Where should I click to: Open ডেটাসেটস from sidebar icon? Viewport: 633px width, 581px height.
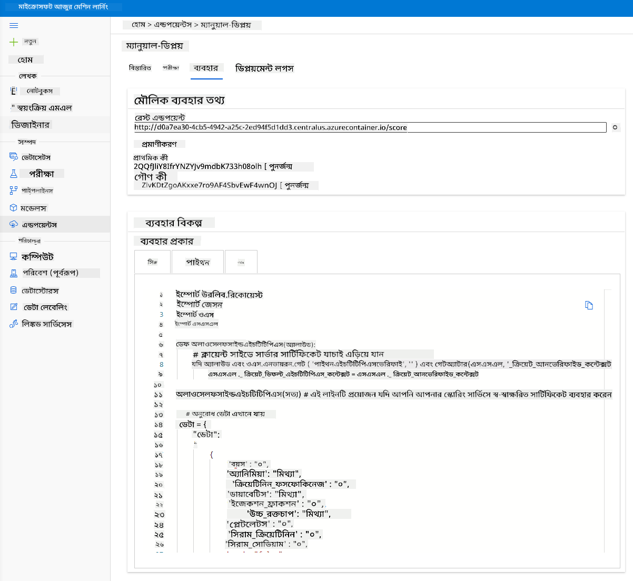14,157
